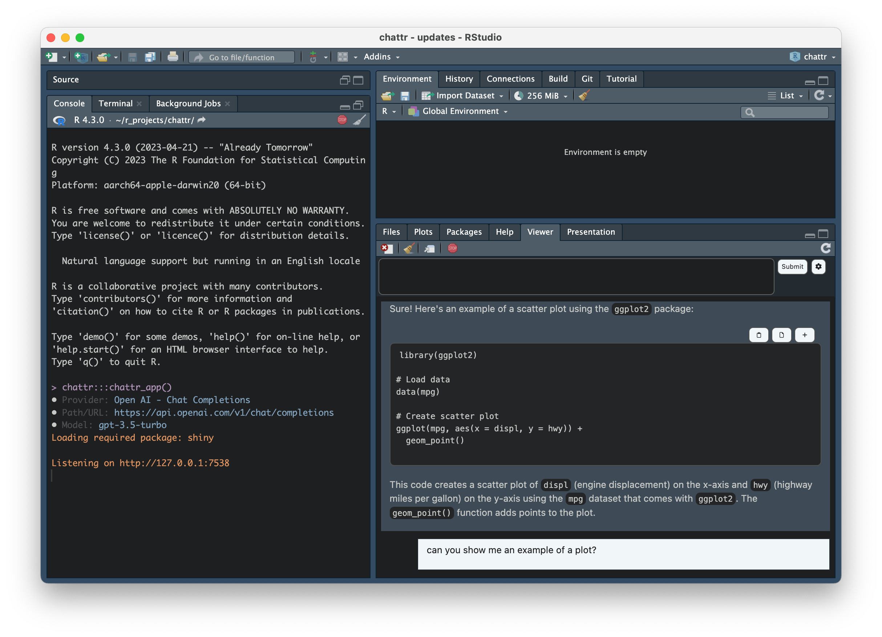This screenshot has width=882, height=637.
Task: Maximize the Source pane
Action: coord(358,80)
